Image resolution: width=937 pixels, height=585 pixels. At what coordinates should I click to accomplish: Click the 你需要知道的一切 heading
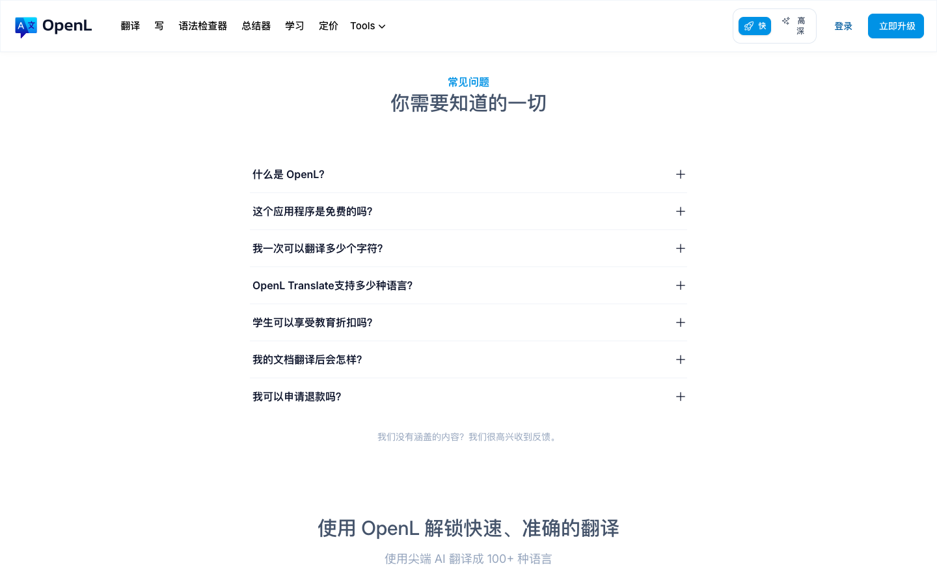[x=468, y=103]
